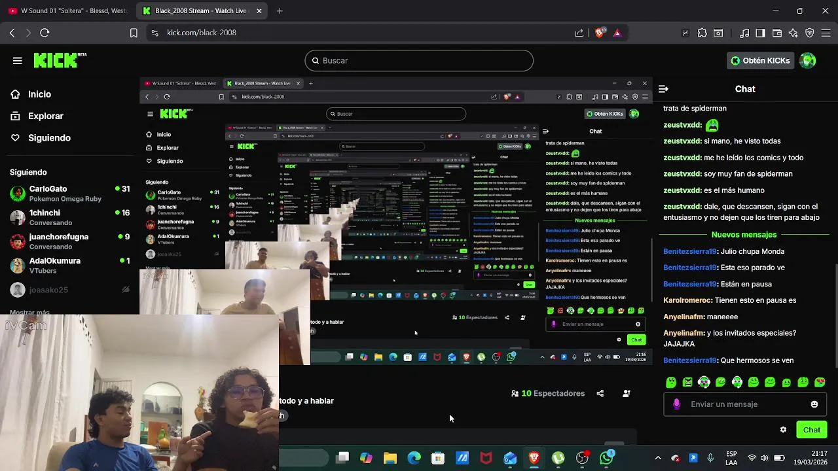Image resolution: width=838 pixels, height=471 pixels.
Task: Send message with green Chat button
Action: point(812,430)
